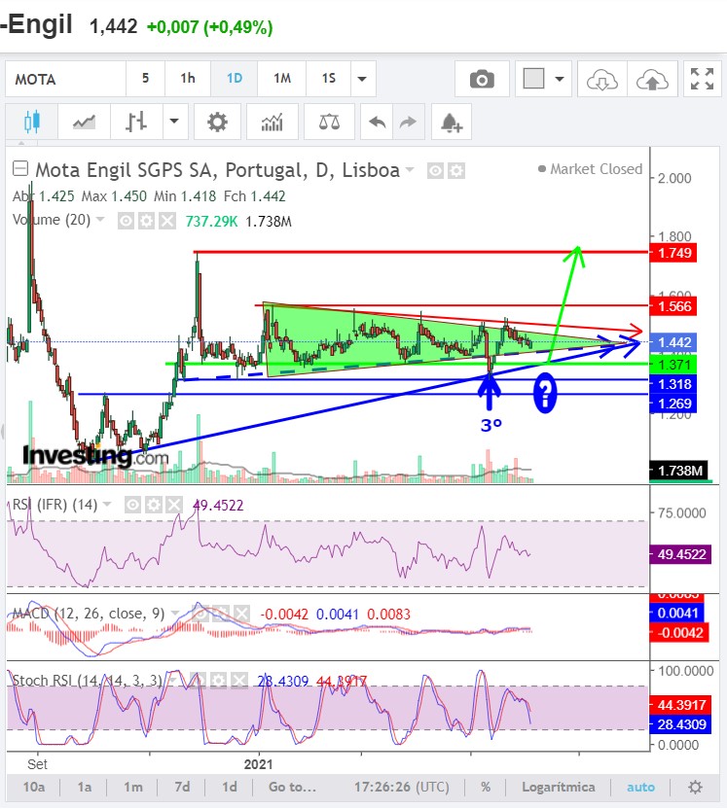Click the 1.371 green price label
The image size is (727, 809).
(x=673, y=365)
